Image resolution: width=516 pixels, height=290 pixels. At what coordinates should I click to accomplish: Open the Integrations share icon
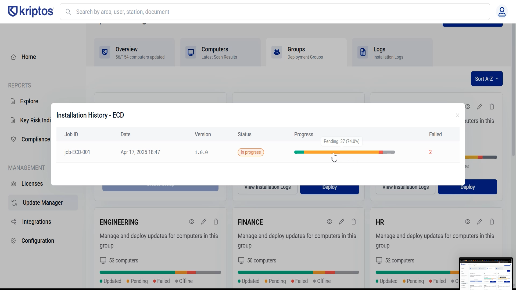pos(13,222)
